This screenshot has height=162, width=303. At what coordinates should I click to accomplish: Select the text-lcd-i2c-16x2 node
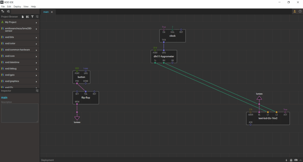[268, 118]
